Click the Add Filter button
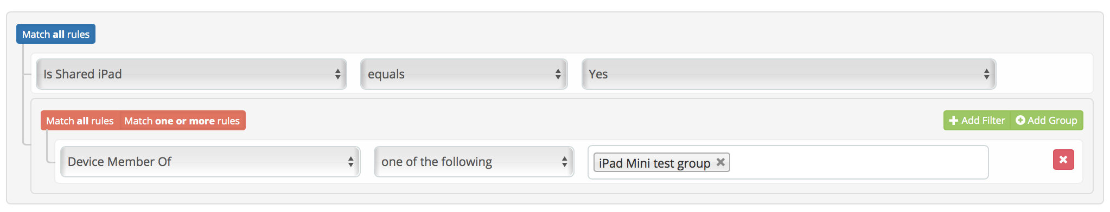Image resolution: width=1110 pixels, height=212 pixels. tap(977, 121)
